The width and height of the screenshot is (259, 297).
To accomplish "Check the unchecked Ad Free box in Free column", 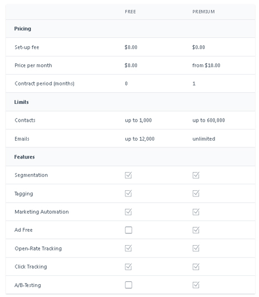I will [x=129, y=230].
